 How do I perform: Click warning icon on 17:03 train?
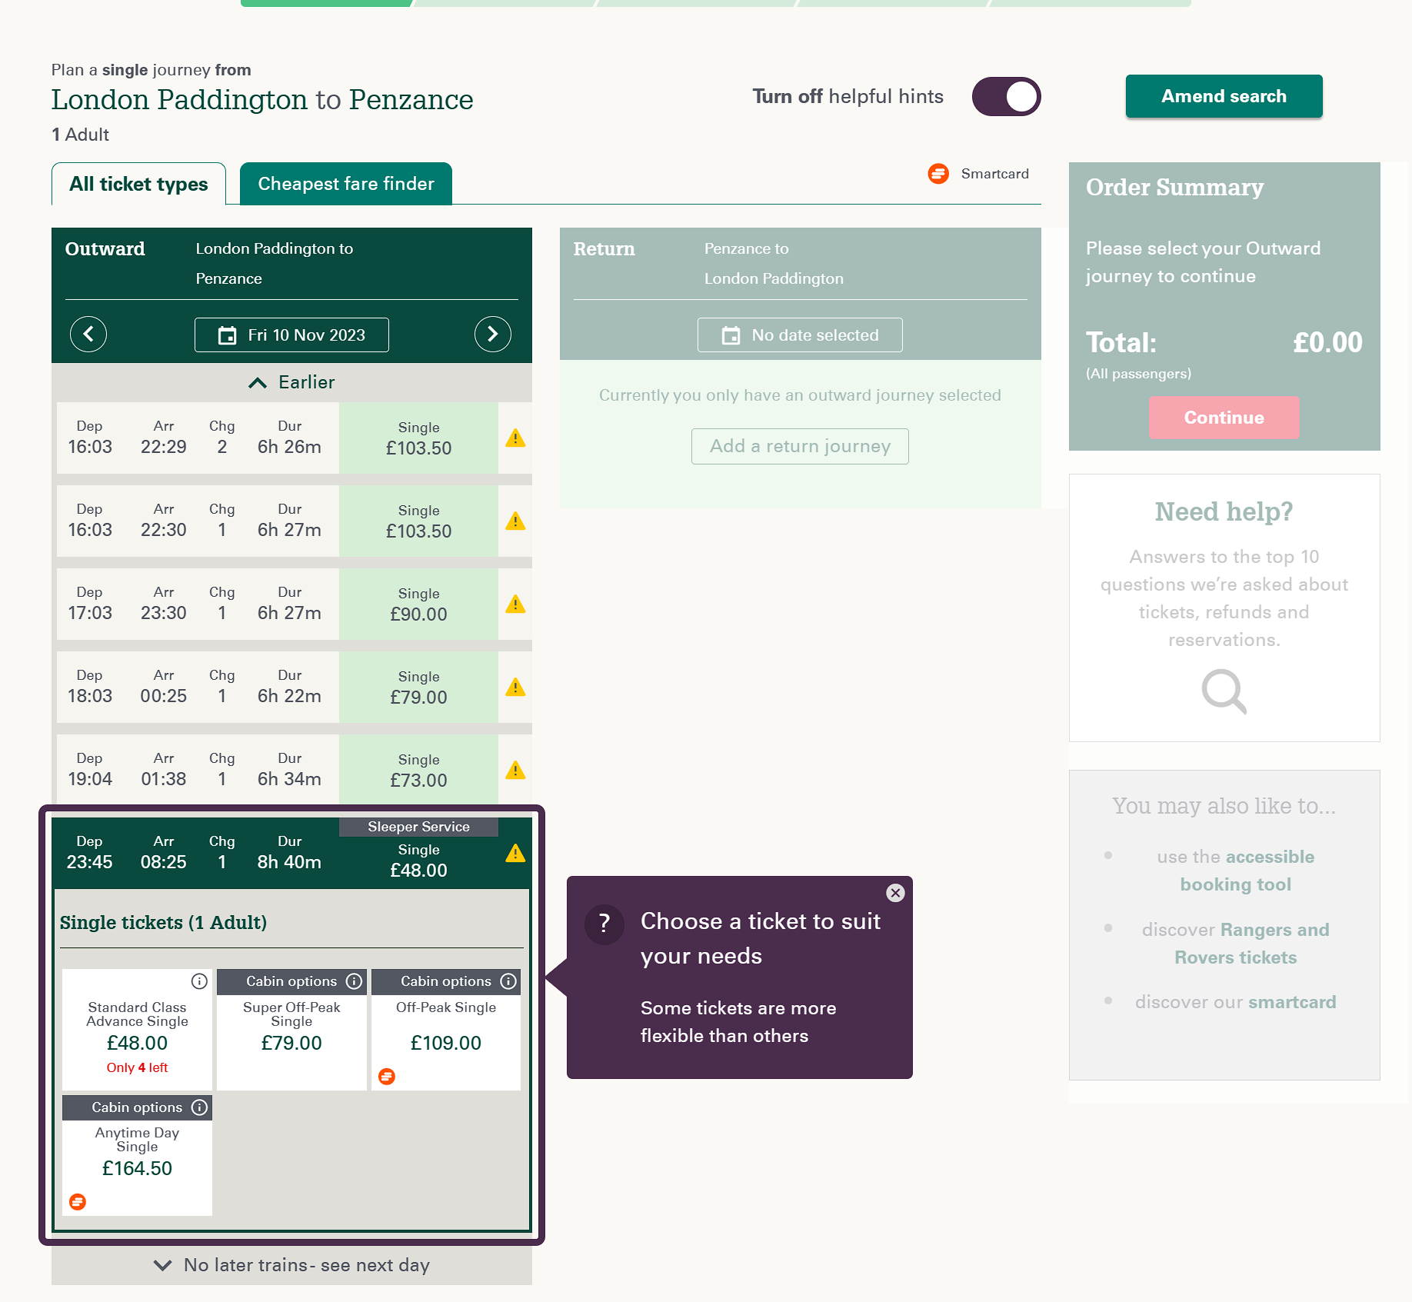click(515, 604)
